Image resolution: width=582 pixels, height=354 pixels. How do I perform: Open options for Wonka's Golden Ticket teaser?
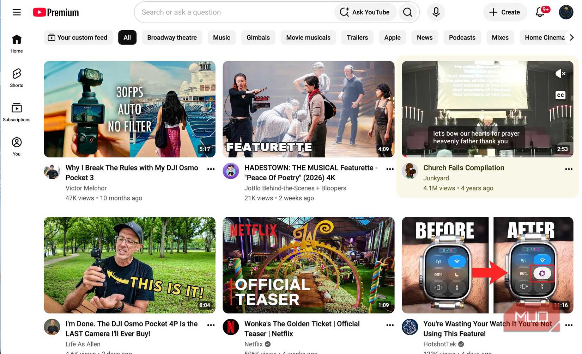coord(390,325)
